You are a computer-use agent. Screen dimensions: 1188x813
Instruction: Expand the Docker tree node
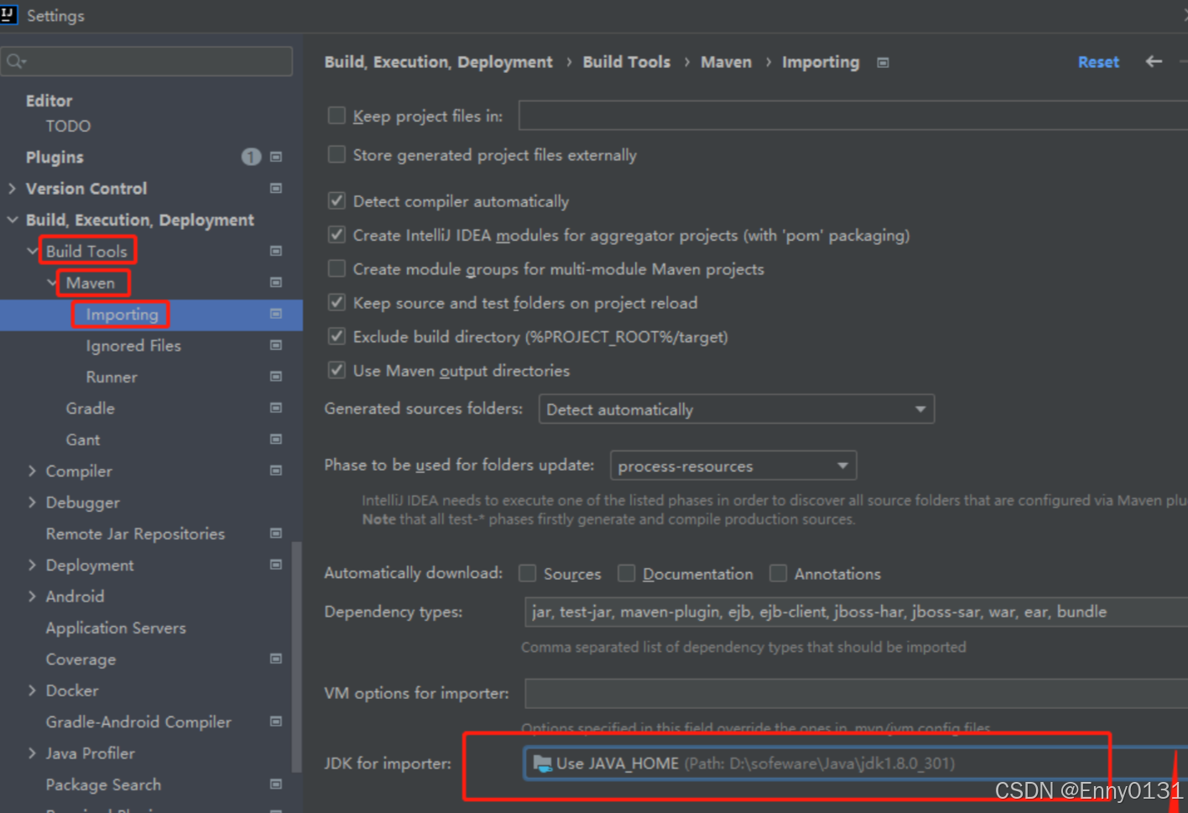tap(32, 690)
